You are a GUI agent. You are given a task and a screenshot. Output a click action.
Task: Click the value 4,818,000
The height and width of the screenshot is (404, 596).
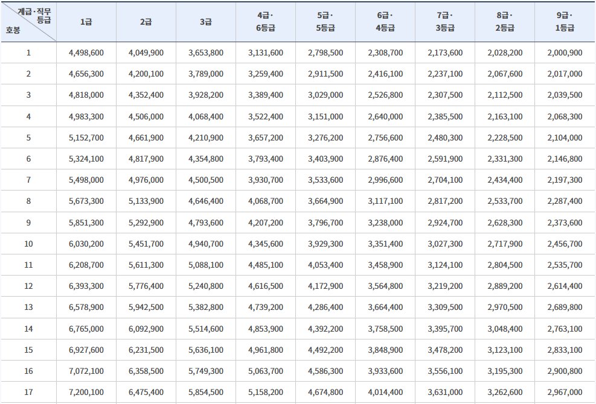coord(86,95)
